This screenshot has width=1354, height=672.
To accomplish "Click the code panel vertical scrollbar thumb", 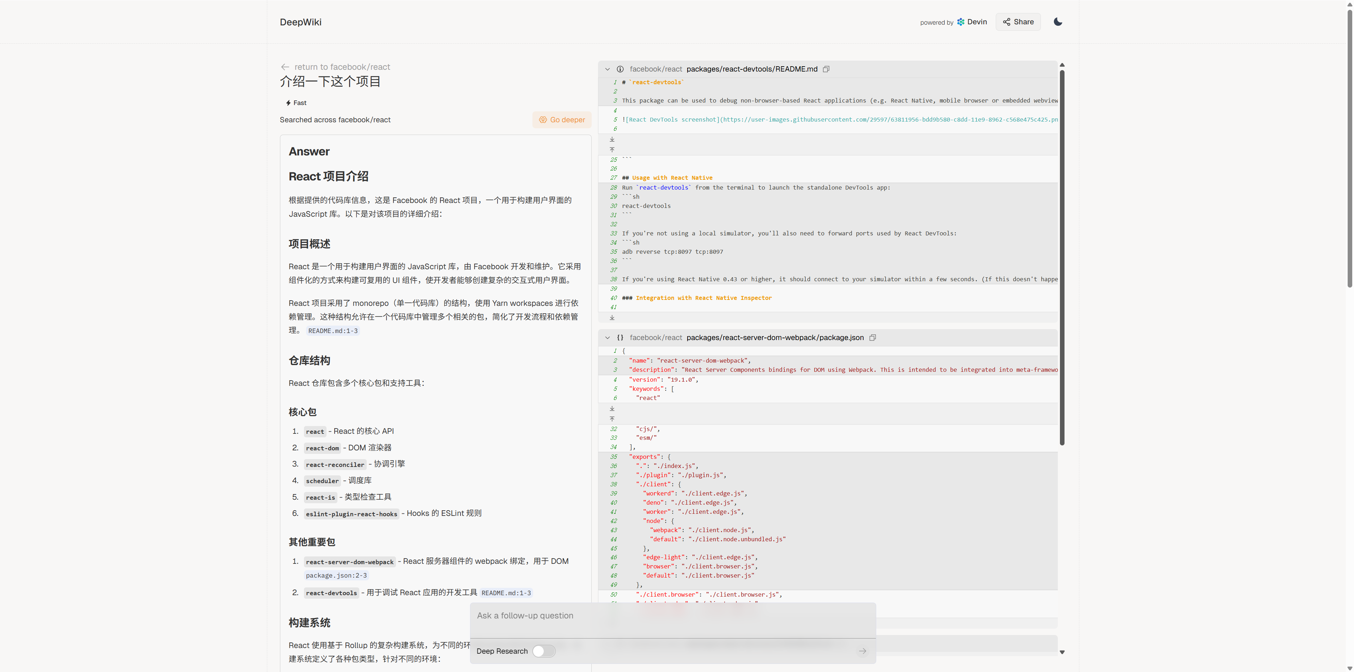I will [1062, 258].
